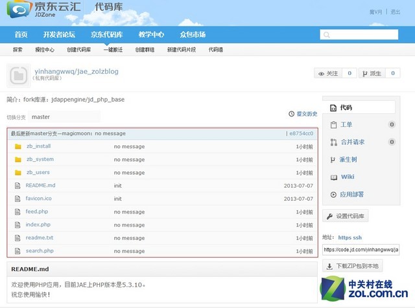Open the master branch dropdown
The height and width of the screenshot is (308, 415).
tap(64, 117)
